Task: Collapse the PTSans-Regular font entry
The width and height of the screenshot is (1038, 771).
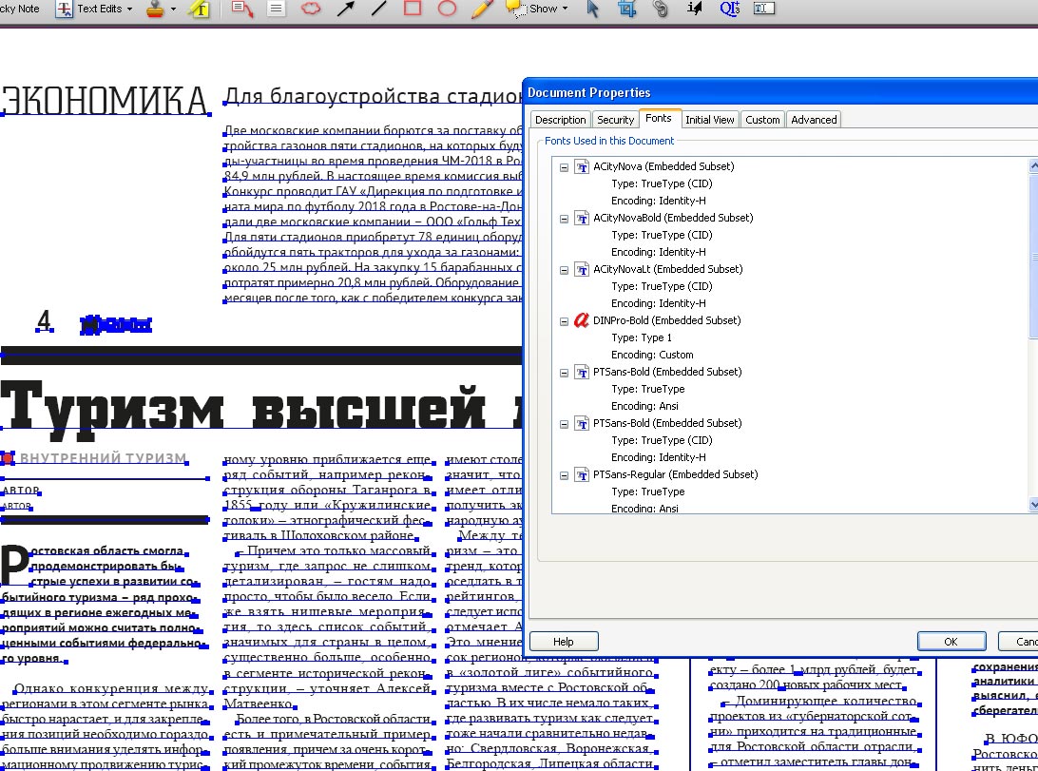Action: point(564,476)
